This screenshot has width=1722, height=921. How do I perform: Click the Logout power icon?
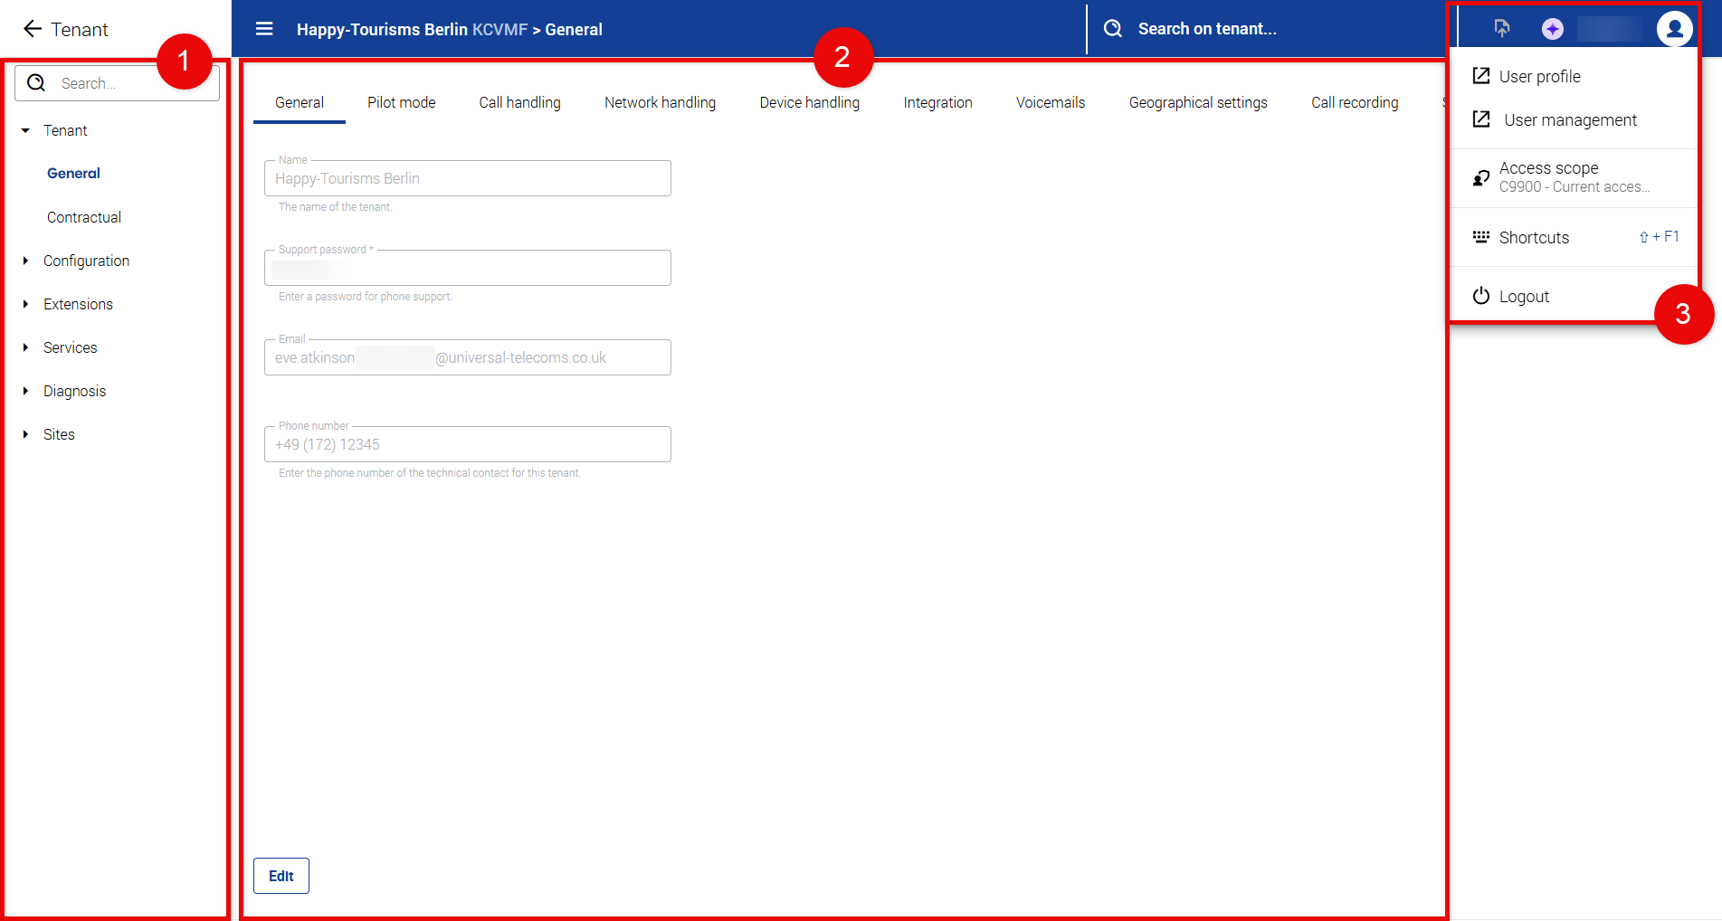1481,296
